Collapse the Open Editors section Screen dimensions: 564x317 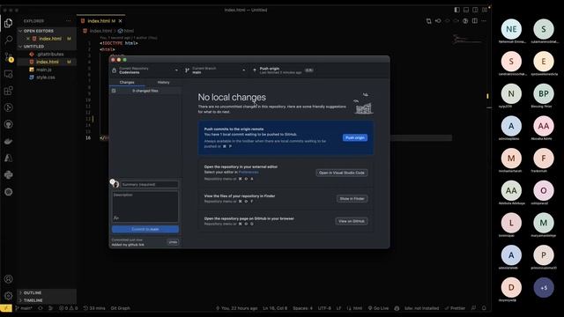tap(47, 31)
